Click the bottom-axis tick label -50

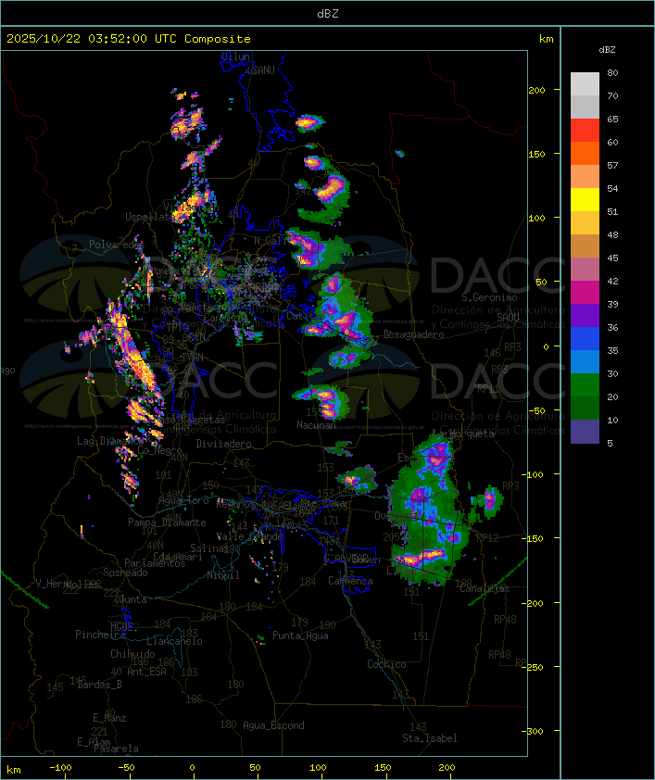click(126, 768)
